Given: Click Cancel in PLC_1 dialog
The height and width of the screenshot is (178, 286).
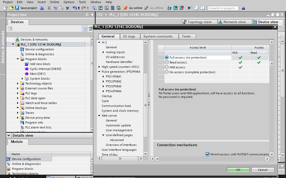Looking at the screenshot, I should pyautogui.click(x=263, y=170).
